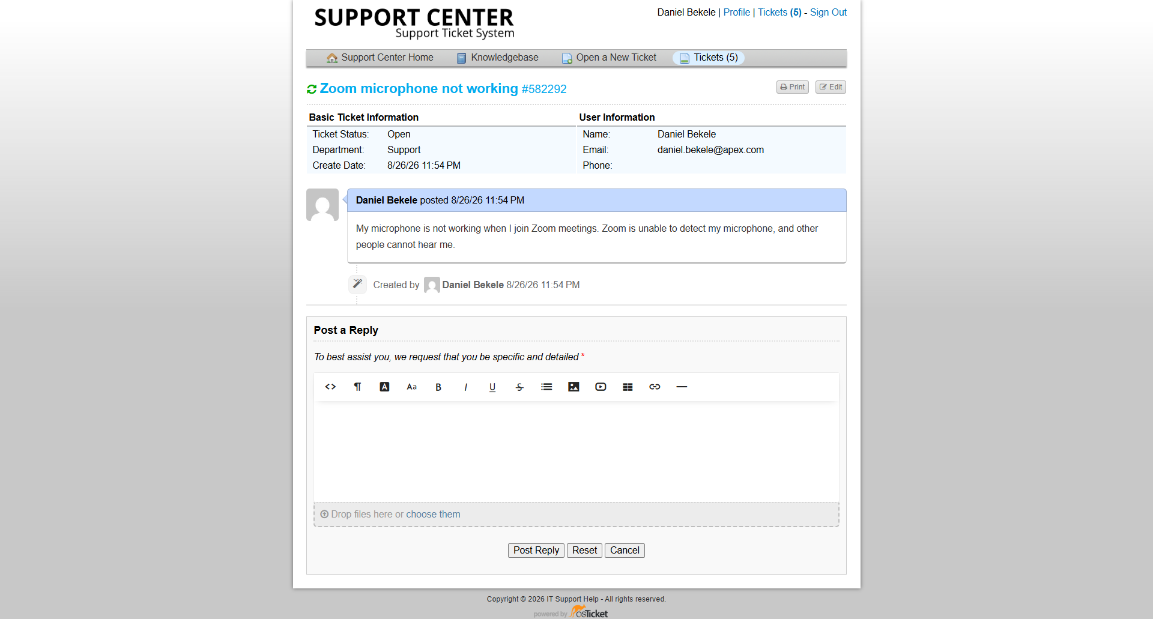Open paragraph format options in editor
The height and width of the screenshot is (619, 1153).
[x=357, y=387]
